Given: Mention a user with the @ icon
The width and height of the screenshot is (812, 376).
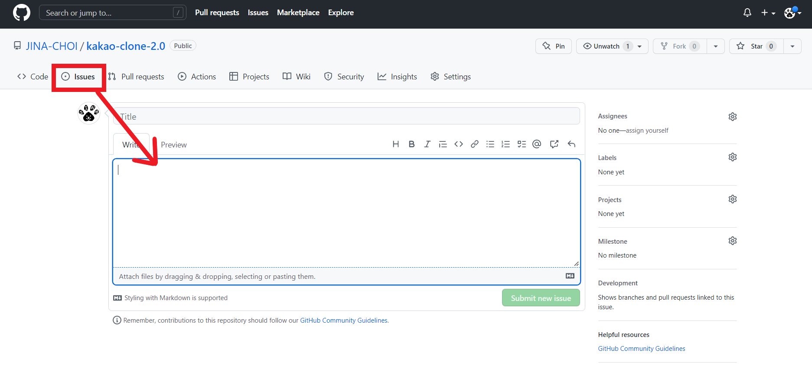Looking at the screenshot, I should [x=537, y=144].
